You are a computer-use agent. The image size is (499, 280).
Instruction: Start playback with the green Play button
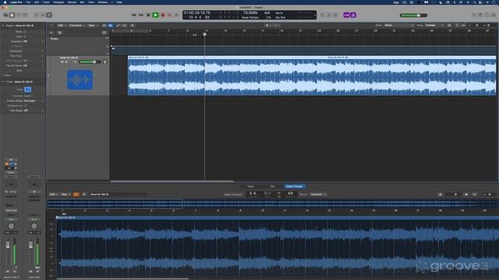155,15
